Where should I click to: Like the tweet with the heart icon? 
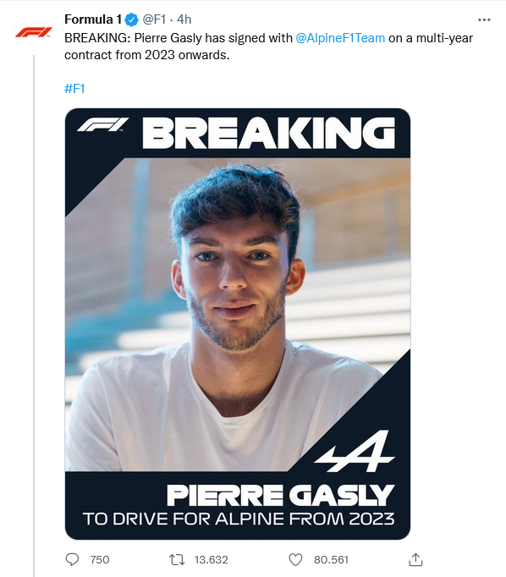295,560
